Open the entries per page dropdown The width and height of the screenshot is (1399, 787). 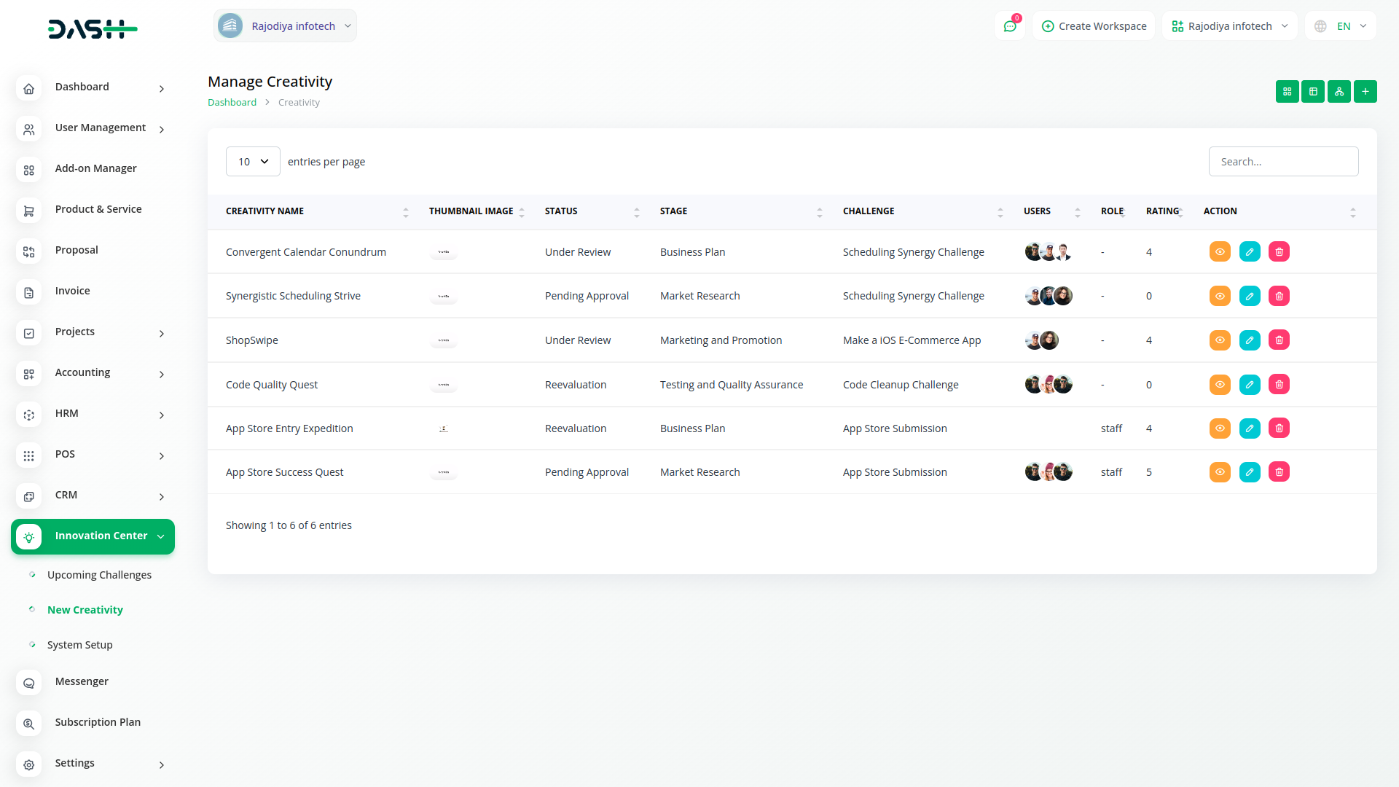tap(253, 162)
